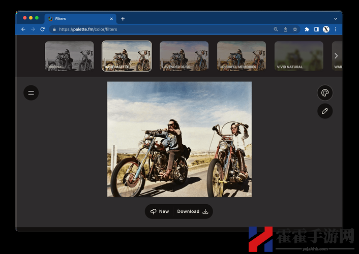Click the share icon in address bar
Image resolution: width=359 pixels, height=254 pixels.
pyautogui.click(x=285, y=29)
